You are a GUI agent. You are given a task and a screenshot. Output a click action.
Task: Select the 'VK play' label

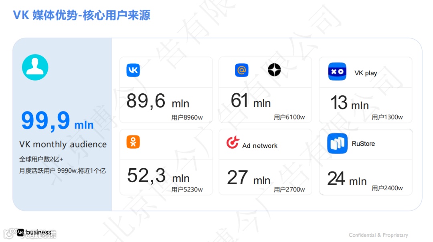click(x=366, y=73)
